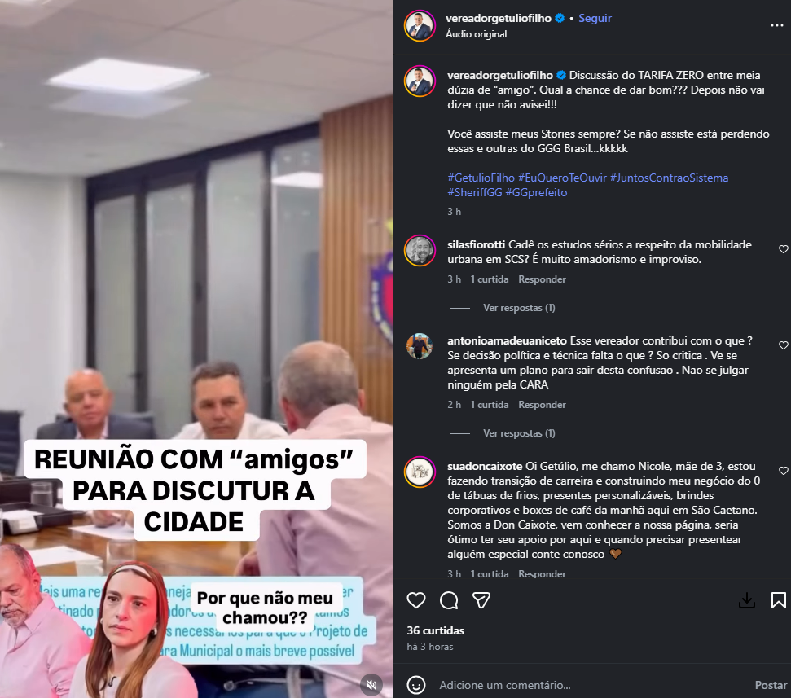Open the emoji picker smiley icon
The image size is (791, 698).
[x=416, y=685]
